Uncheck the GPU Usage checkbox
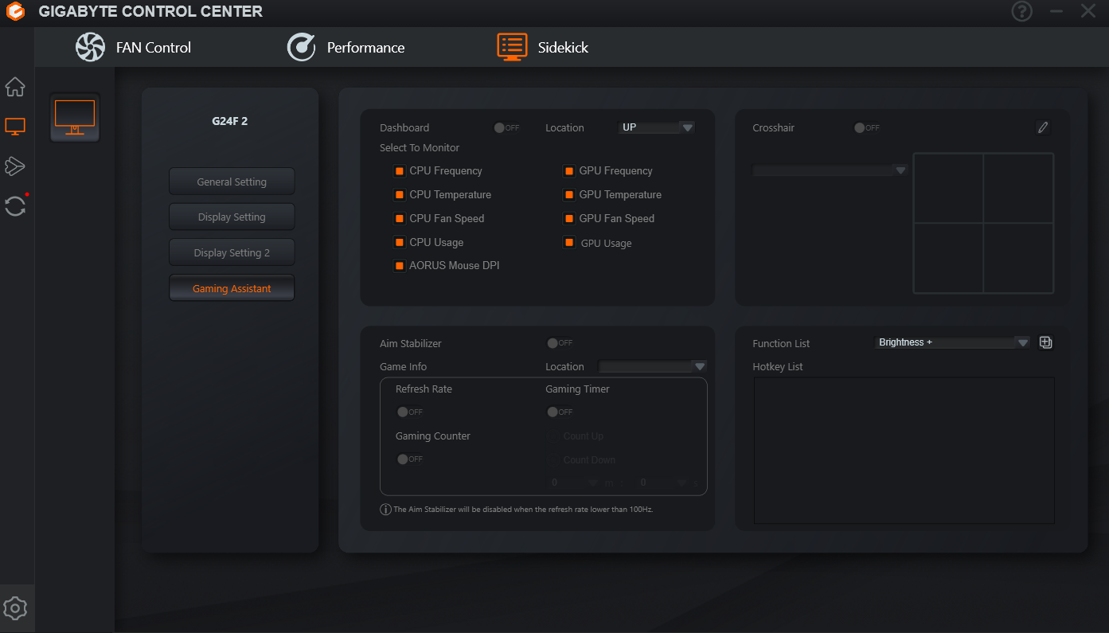The height and width of the screenshot is (633, 1109). [569, 243]
